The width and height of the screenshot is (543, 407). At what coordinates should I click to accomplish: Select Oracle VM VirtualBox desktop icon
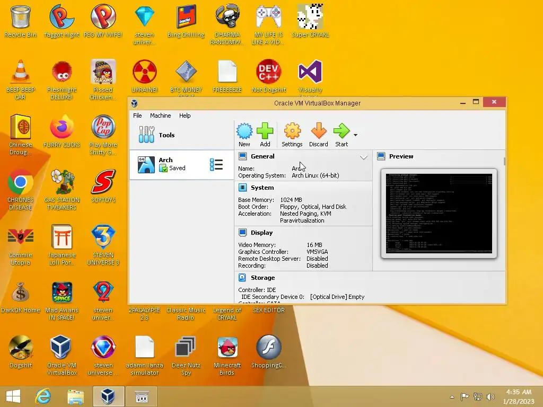point(62,355)
